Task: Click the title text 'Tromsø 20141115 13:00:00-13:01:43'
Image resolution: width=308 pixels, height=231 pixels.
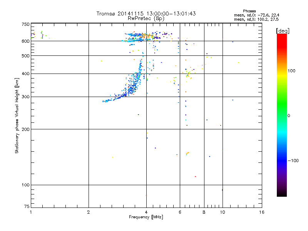Action: [x=146, y=13]
